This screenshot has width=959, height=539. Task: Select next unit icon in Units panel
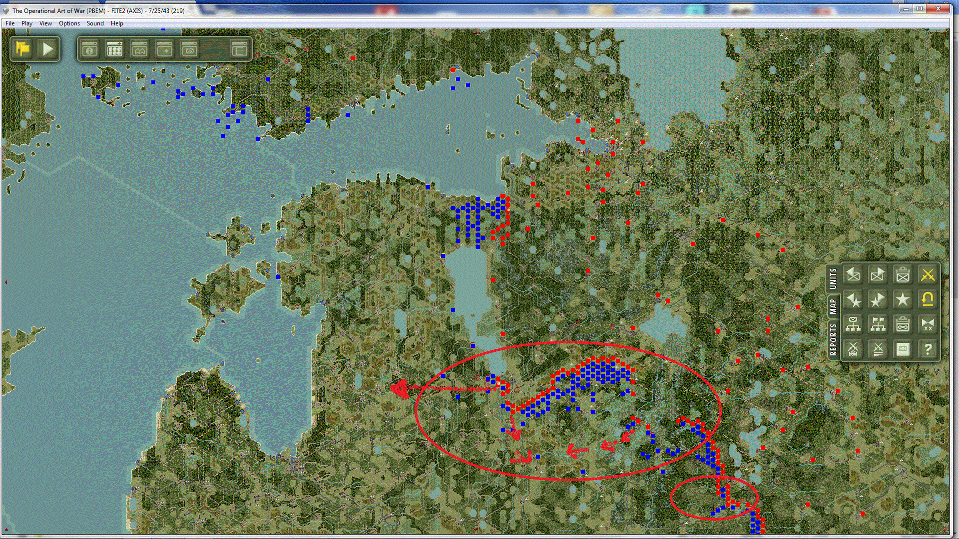pos(878,275)
